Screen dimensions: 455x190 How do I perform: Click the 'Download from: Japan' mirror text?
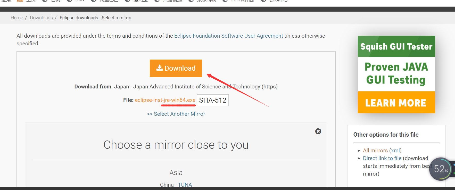tap(176, 87)
